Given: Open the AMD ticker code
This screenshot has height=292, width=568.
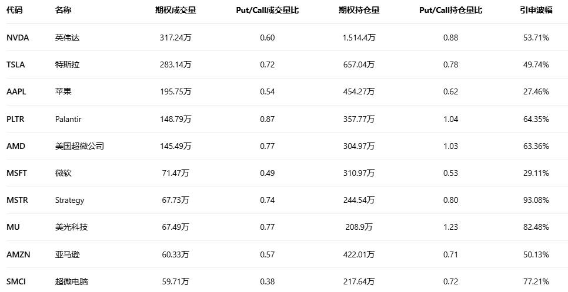Looking at the screenshot, I should pos(16,146).
